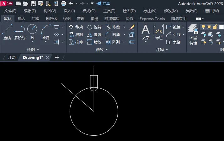
Task: Toggle the layer lock padlock icon
Action: tap(215, 27)
